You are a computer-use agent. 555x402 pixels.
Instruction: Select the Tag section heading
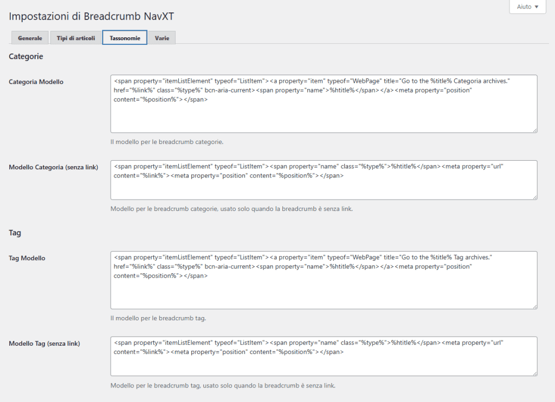click(x=15, y=233)
